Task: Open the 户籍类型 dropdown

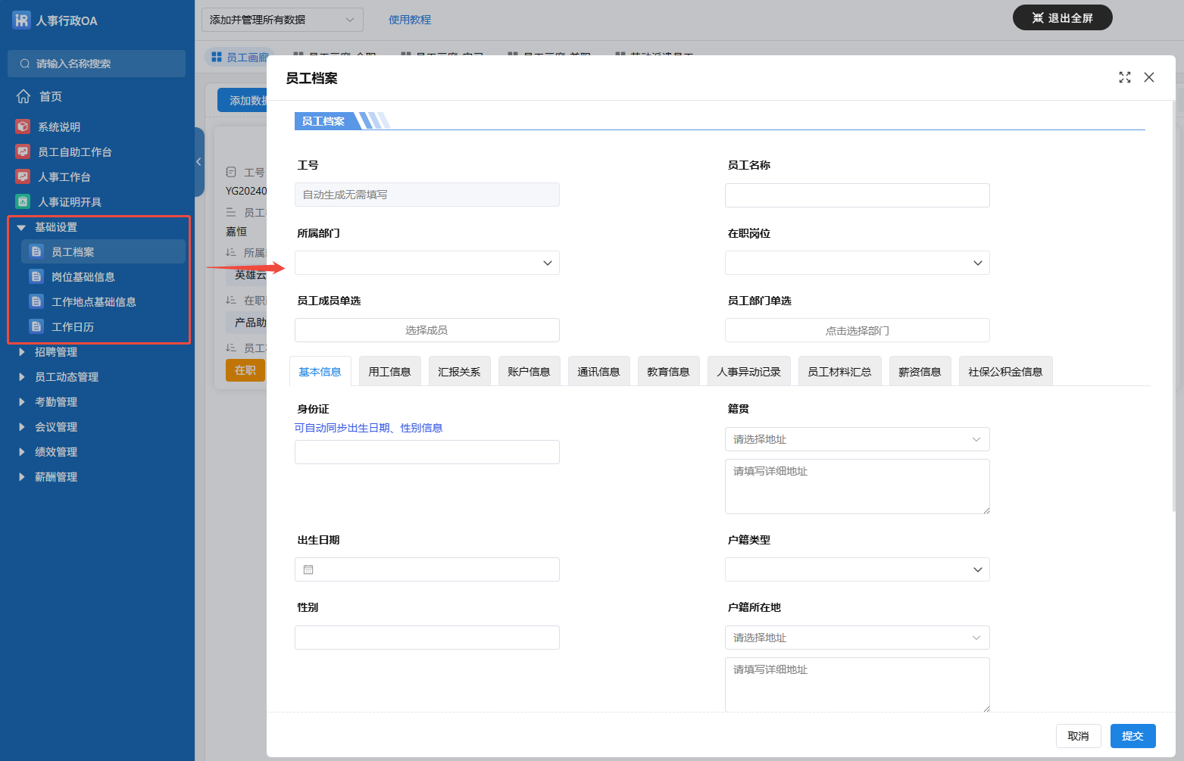Action: [x=857, y=569]
